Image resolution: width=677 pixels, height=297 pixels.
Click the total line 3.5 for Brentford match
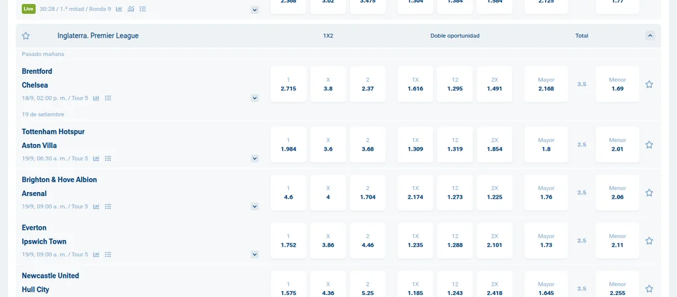pos(582,84)
